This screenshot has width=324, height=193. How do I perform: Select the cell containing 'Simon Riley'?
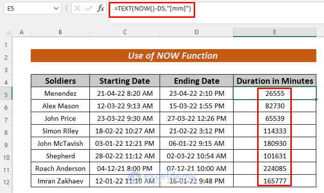(61, 131)
